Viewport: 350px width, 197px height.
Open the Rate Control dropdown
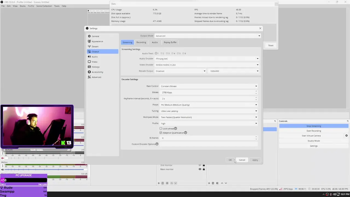point(209,86)
